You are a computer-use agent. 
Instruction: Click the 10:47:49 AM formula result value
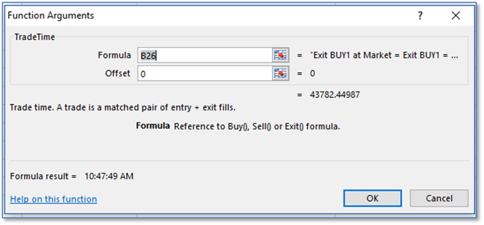[109, 176]
